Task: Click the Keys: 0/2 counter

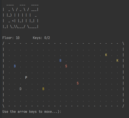Action: pos(41,38)
